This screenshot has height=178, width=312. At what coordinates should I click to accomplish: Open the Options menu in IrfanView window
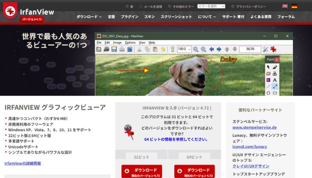130,43
